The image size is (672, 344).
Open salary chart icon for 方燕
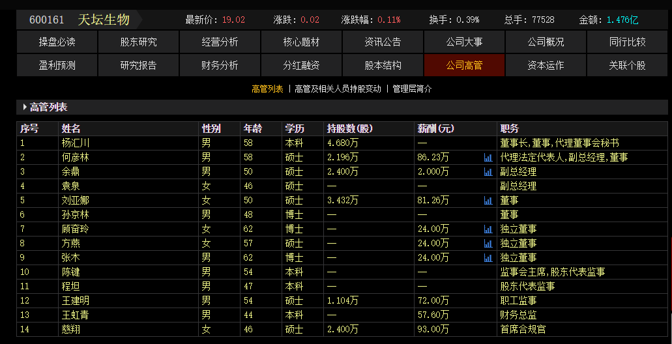(x=488, y=243)
